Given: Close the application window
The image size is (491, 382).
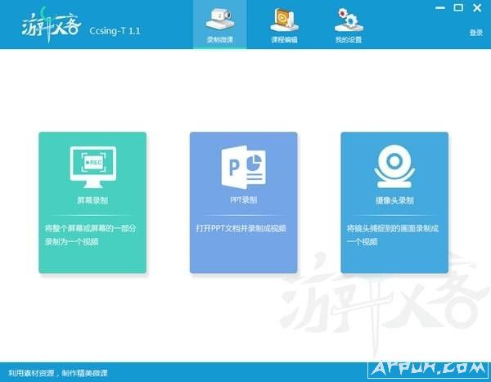Looking at the screenshot, I should [x=477, y=8].
